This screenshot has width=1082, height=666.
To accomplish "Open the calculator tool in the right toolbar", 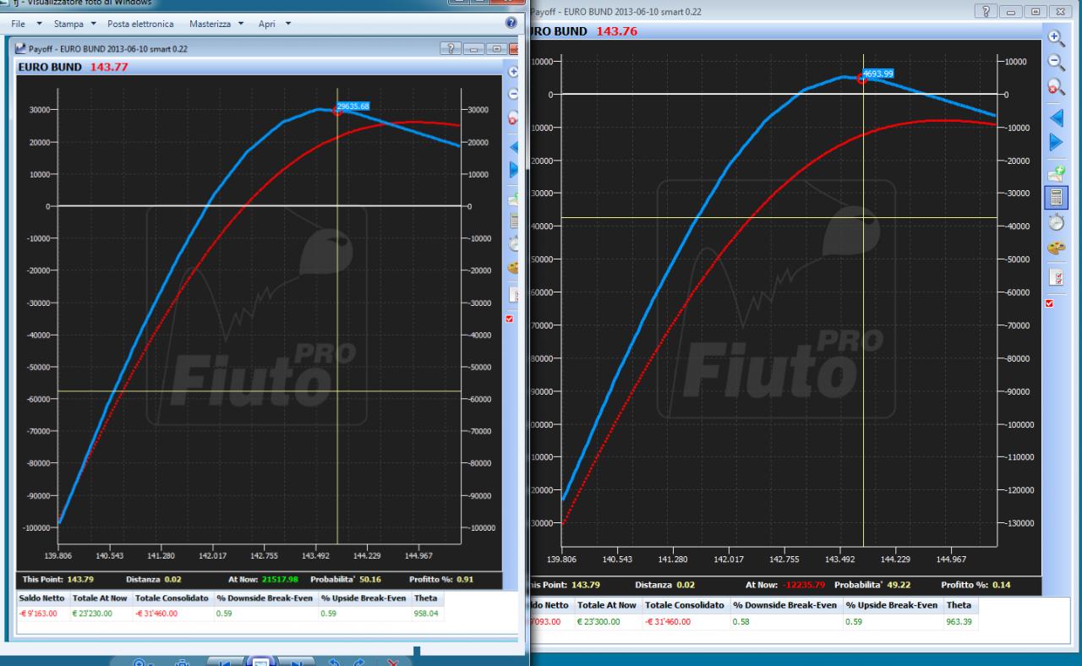I will [1056, 198].
